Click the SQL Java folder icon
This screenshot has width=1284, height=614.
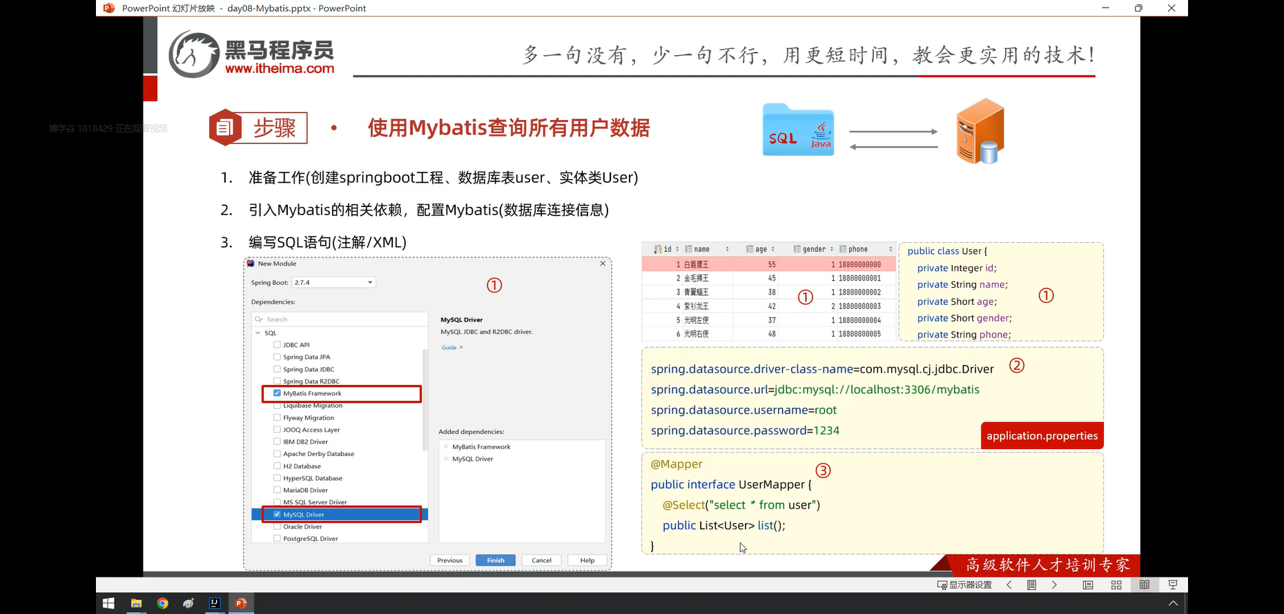point(798,130)
